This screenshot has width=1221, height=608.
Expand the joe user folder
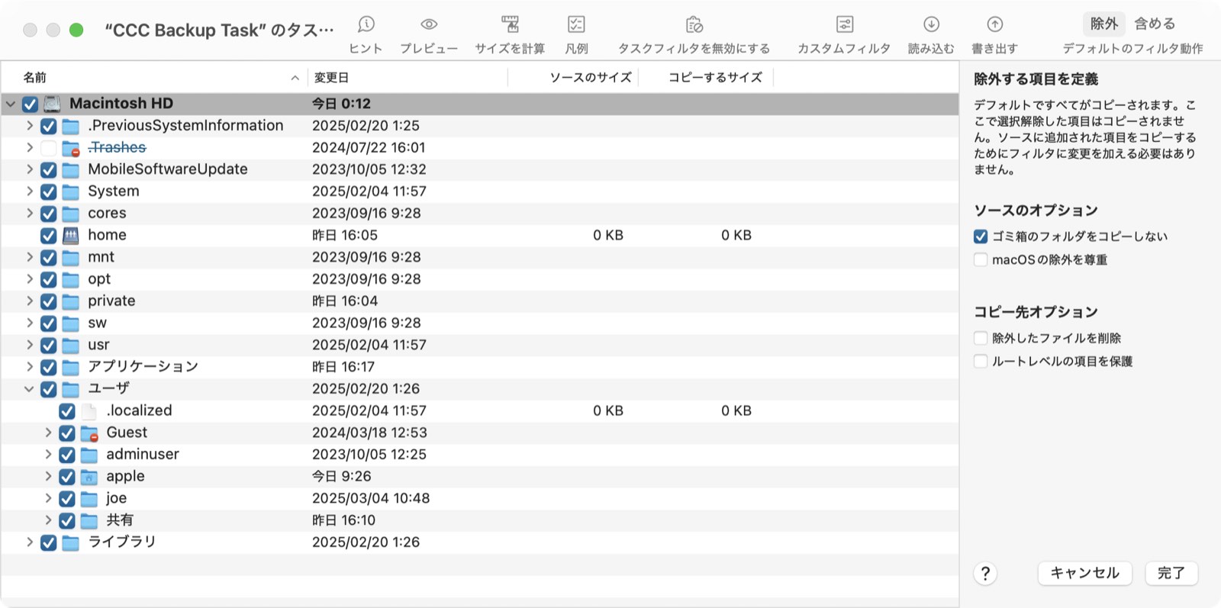48,499
